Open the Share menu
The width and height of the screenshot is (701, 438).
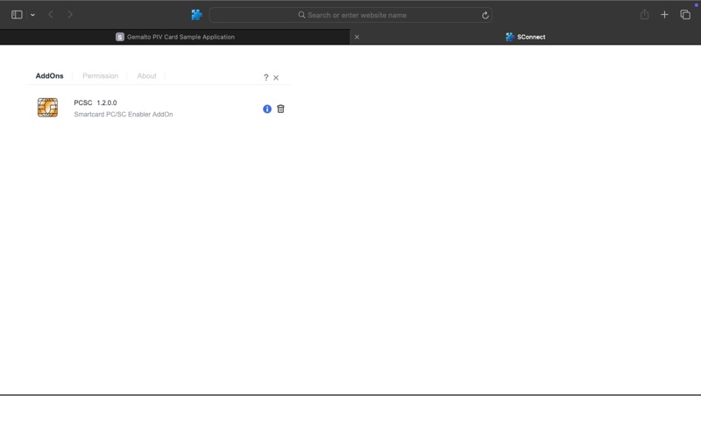644,15
